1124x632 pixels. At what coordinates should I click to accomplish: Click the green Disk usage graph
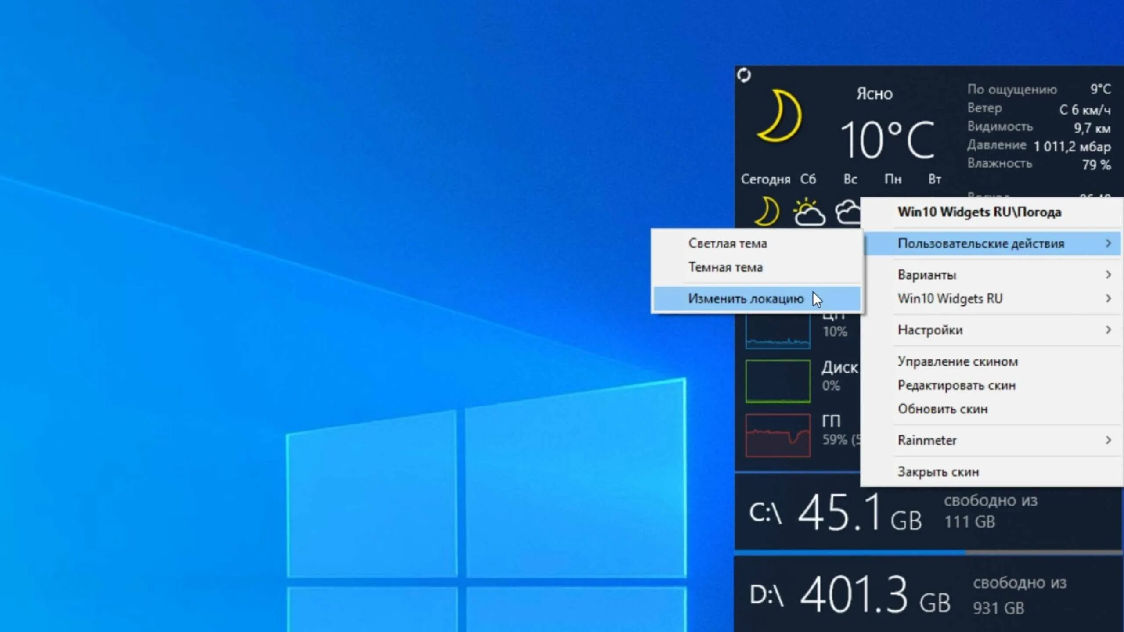point(778,381)
